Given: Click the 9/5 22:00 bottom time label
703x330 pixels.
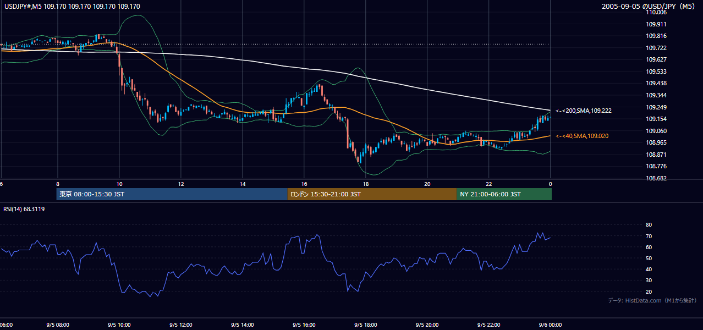Looking at the screenshot, I should (488, 325).
